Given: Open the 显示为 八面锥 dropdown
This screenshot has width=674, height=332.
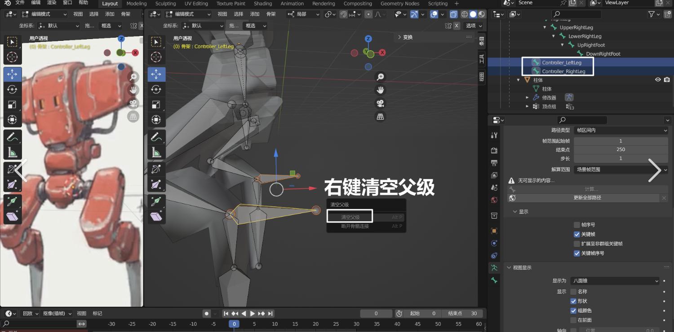Looking at the screenshot, I should 614,281.
